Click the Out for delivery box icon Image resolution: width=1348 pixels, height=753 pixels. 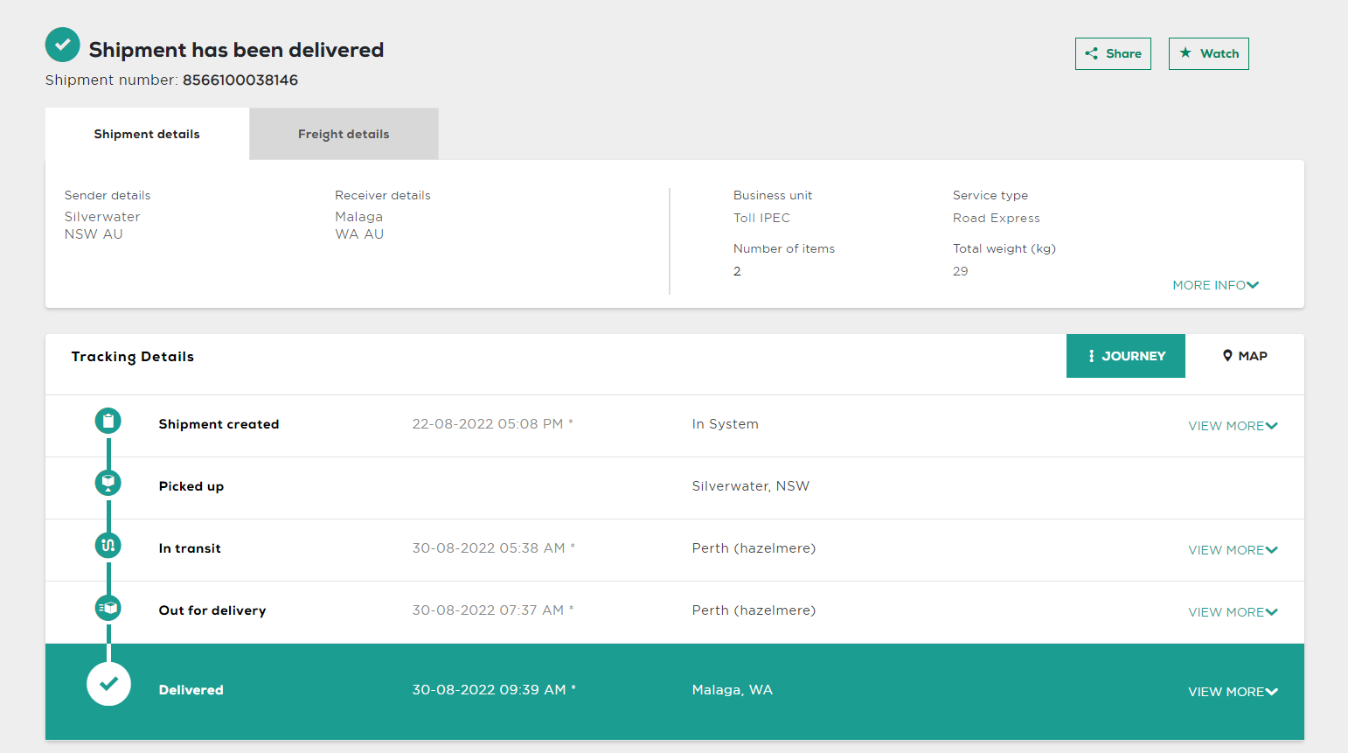[108, 608]
